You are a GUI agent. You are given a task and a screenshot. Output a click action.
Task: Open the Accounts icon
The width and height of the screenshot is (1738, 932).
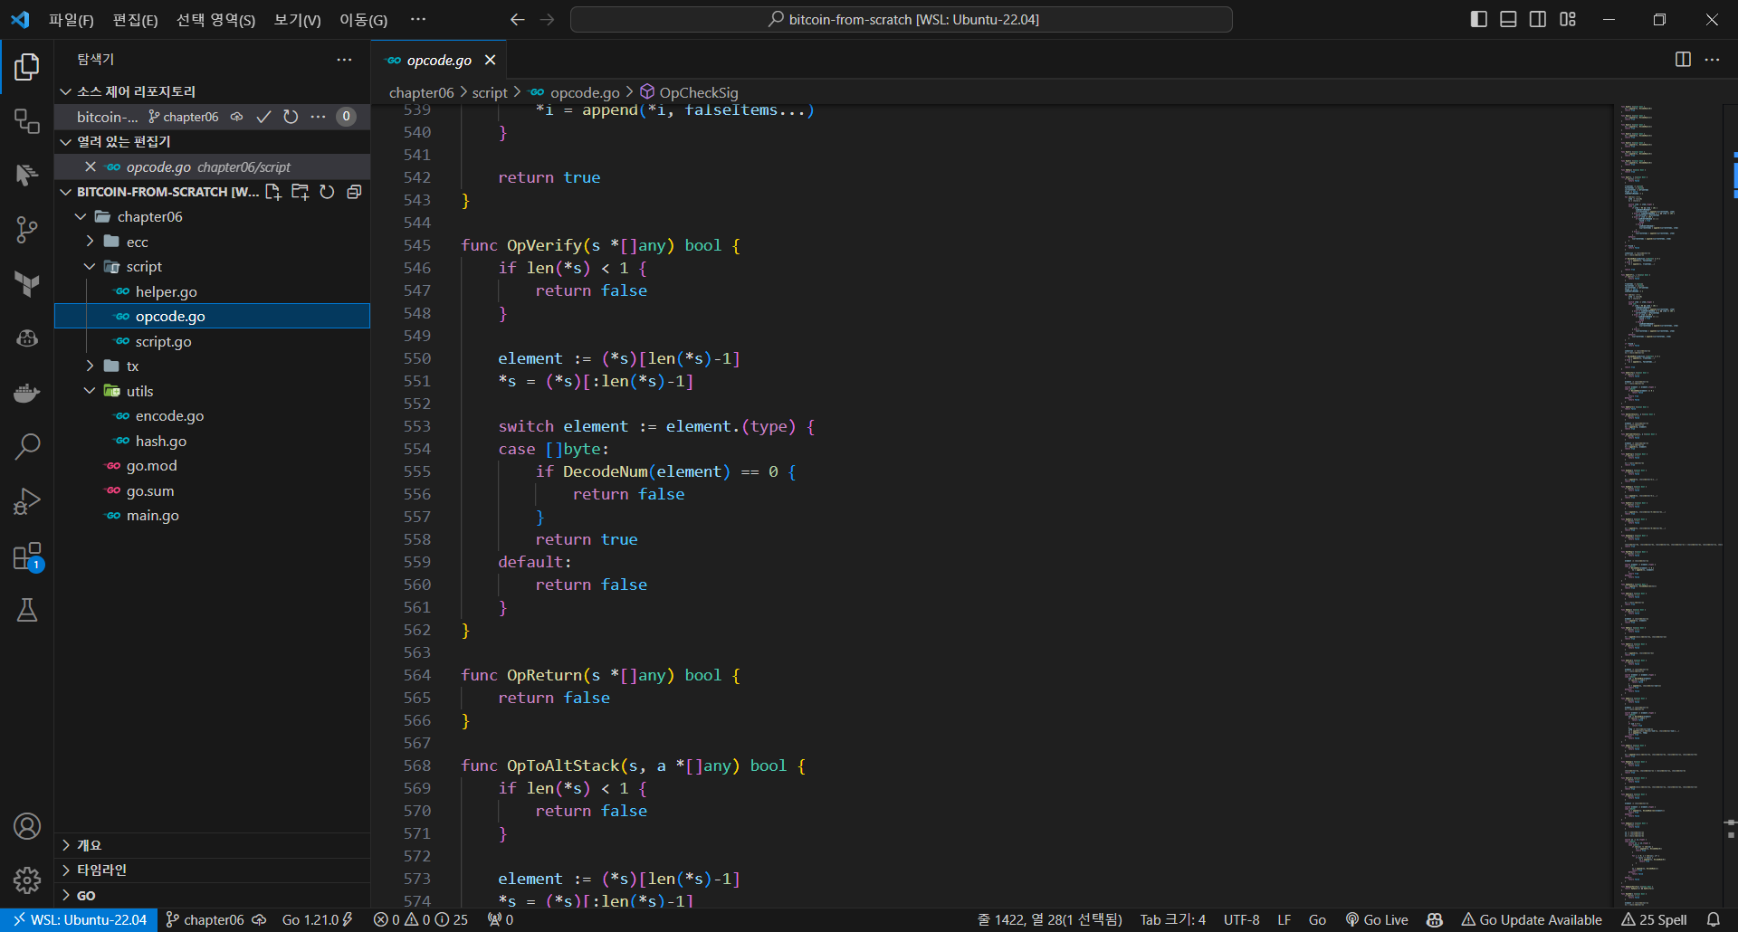click(x=27, y=826)
